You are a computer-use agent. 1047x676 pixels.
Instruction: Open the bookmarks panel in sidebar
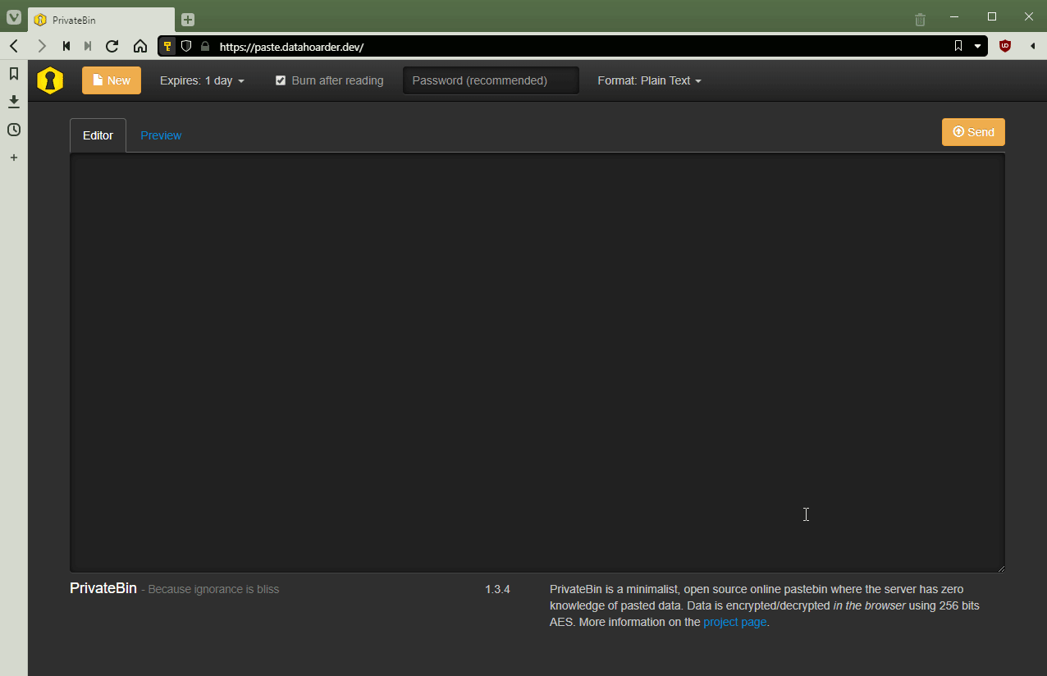(14, 74)
